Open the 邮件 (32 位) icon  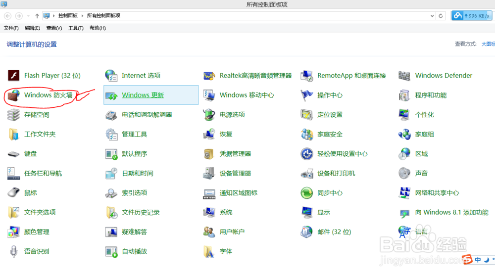[x=306, y=232]
